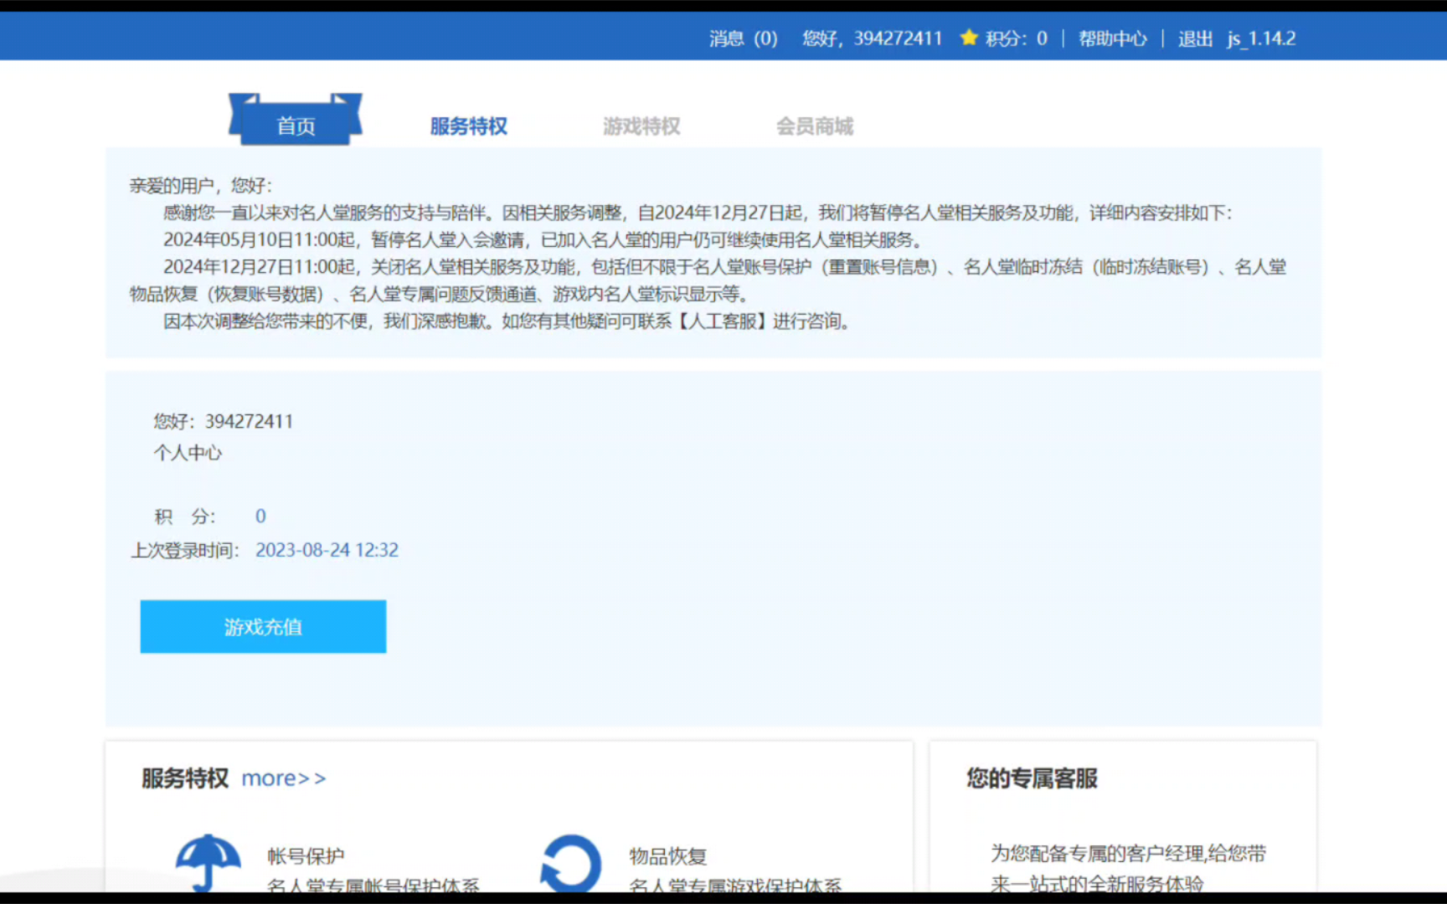Open the 物品恢复 service title
The image size is (1447, 904).
click(668, 856)
